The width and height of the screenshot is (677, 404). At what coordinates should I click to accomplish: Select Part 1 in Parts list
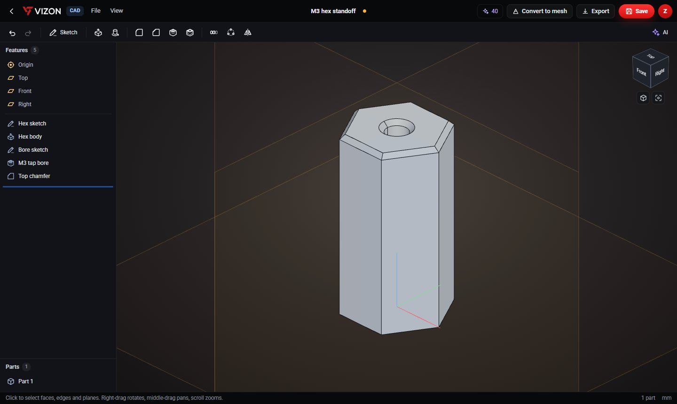click(58, 381)
